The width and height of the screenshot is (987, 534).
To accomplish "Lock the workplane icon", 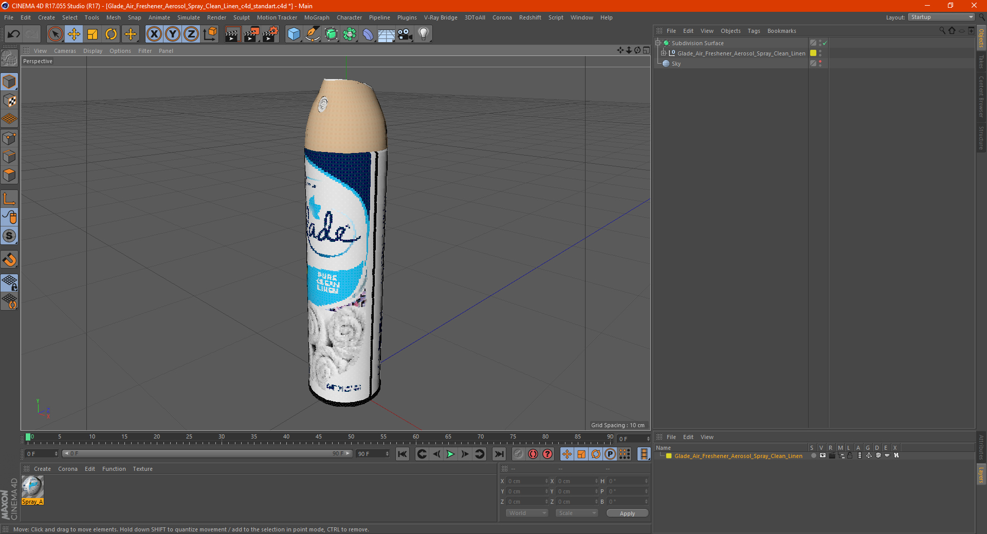I will tap(9, 283).
